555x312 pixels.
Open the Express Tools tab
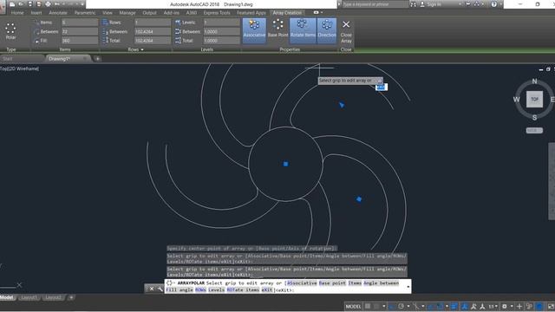pyautogui.click(x=217, y=13)
